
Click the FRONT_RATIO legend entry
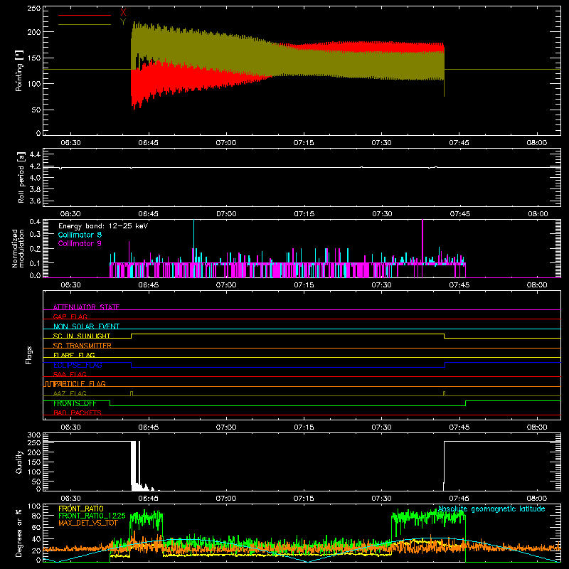point(81,509)
